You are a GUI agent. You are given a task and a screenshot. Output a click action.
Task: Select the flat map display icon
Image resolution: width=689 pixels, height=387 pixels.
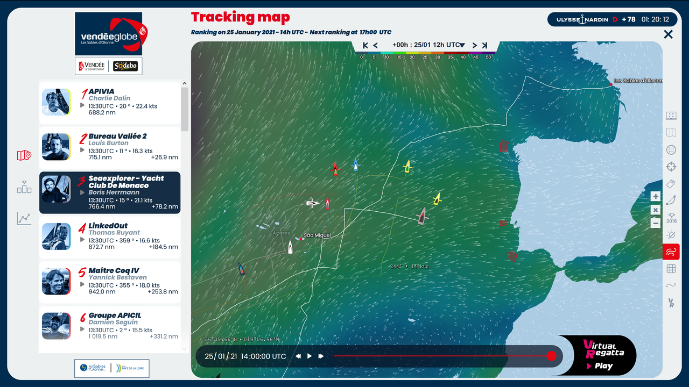coord(671,133)
